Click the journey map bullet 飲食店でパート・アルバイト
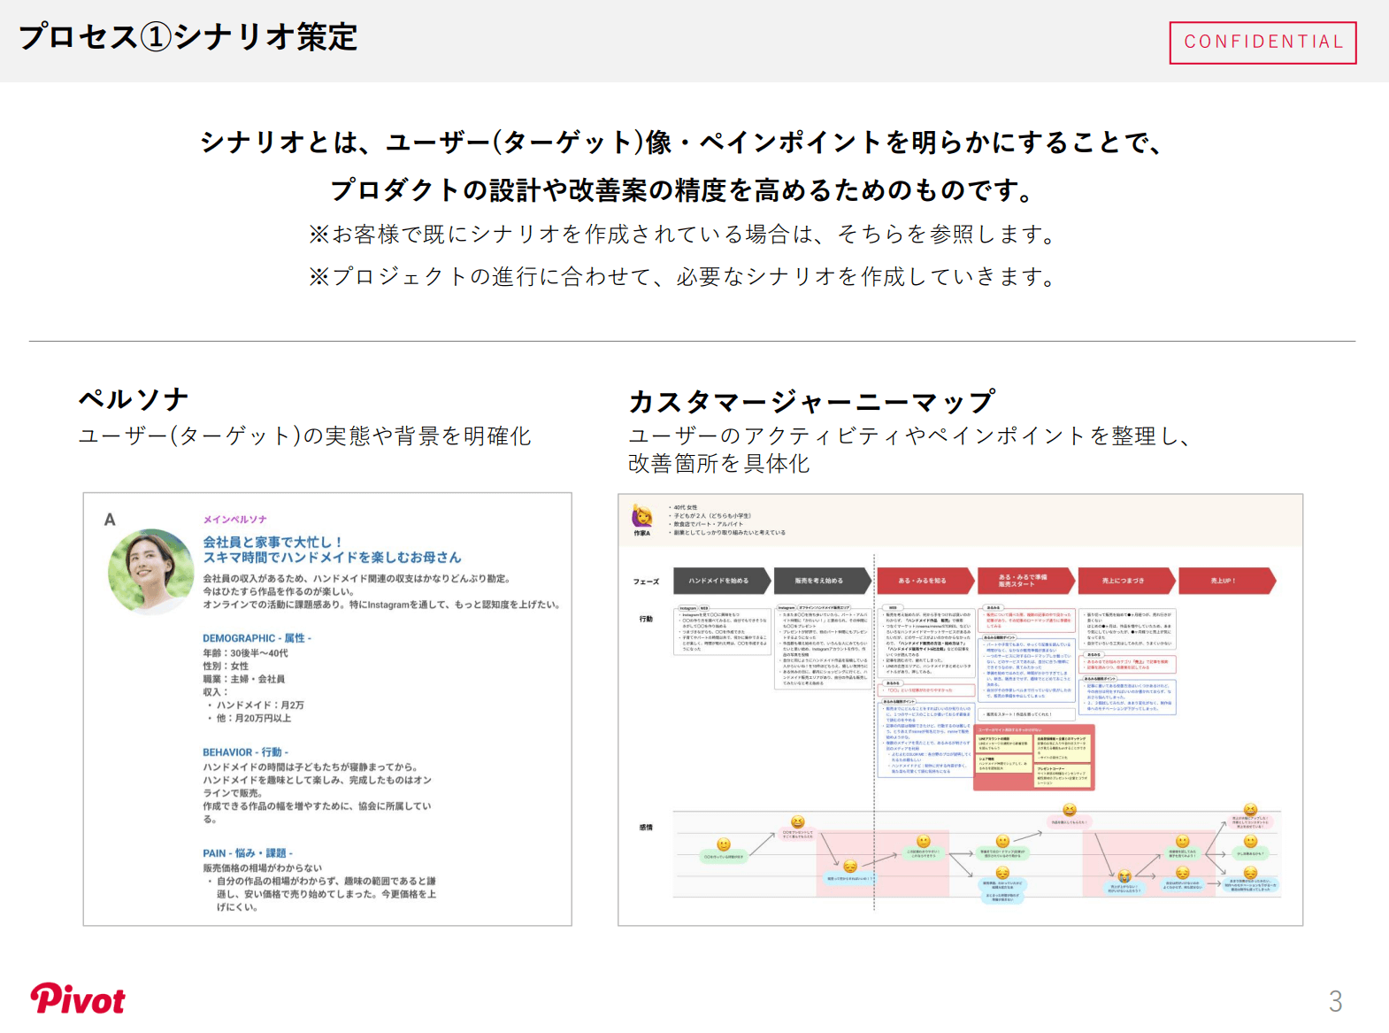The image size is (1389, 1033). pyautogui.click(x=709, y=524)
